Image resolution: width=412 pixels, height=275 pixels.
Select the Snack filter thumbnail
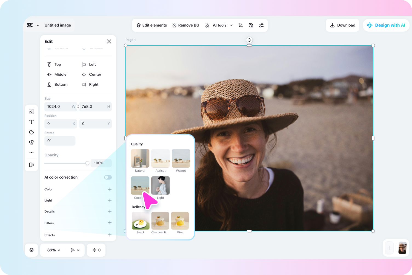(141, 221)
